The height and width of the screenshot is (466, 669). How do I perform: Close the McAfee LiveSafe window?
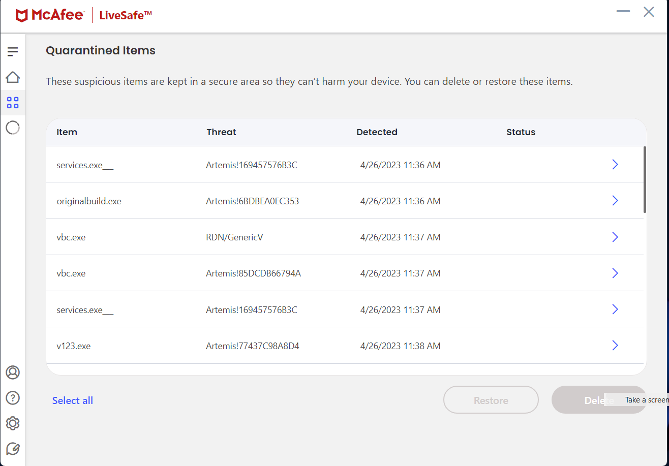click(x=649, y=12)
